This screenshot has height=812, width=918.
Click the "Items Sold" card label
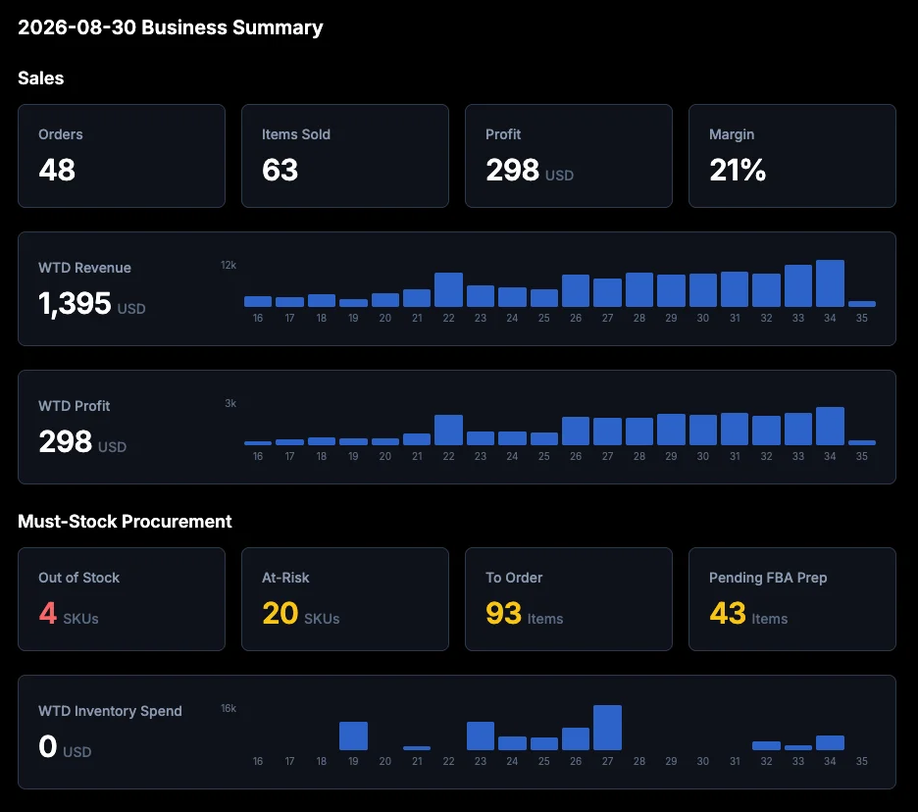point(295,134)
